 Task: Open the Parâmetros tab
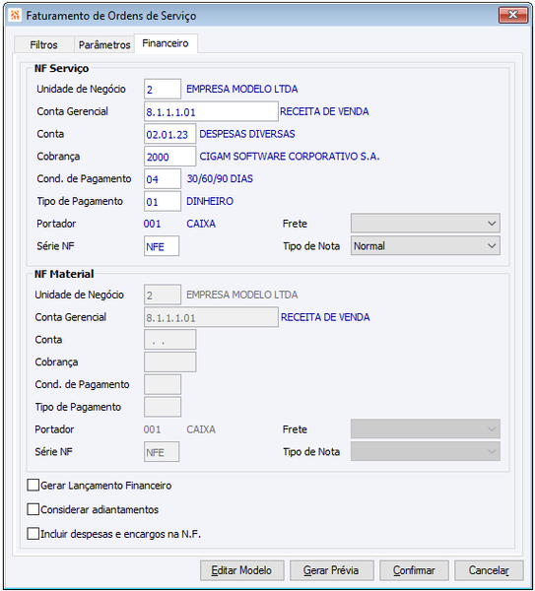tap(104, 45)
